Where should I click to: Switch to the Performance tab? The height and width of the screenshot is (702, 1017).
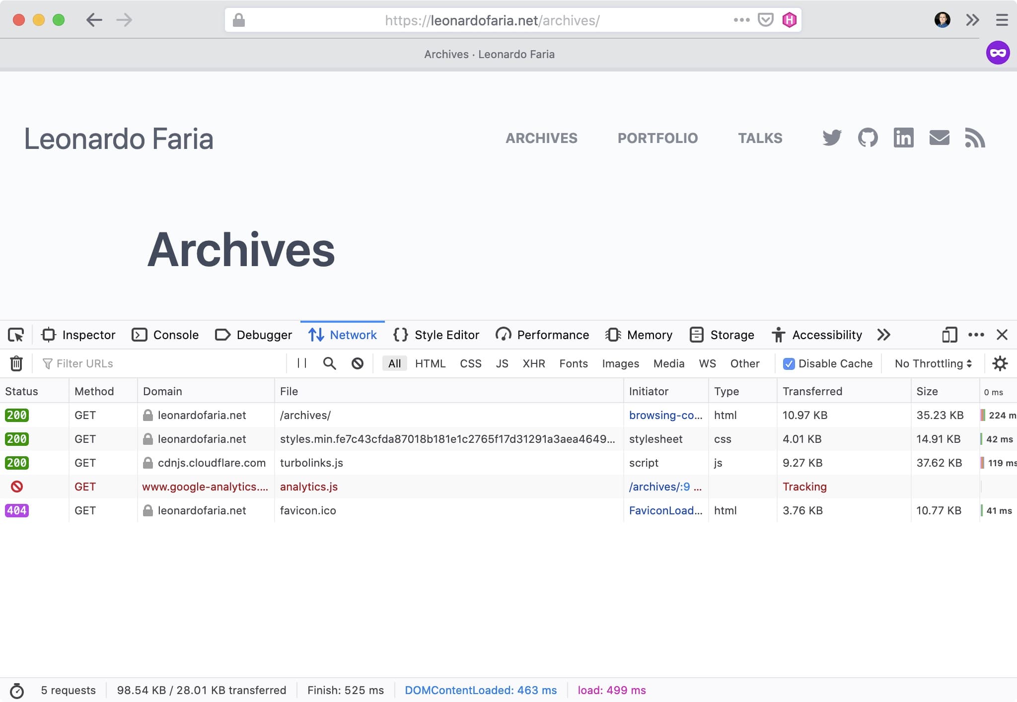(x=542, y=335)
